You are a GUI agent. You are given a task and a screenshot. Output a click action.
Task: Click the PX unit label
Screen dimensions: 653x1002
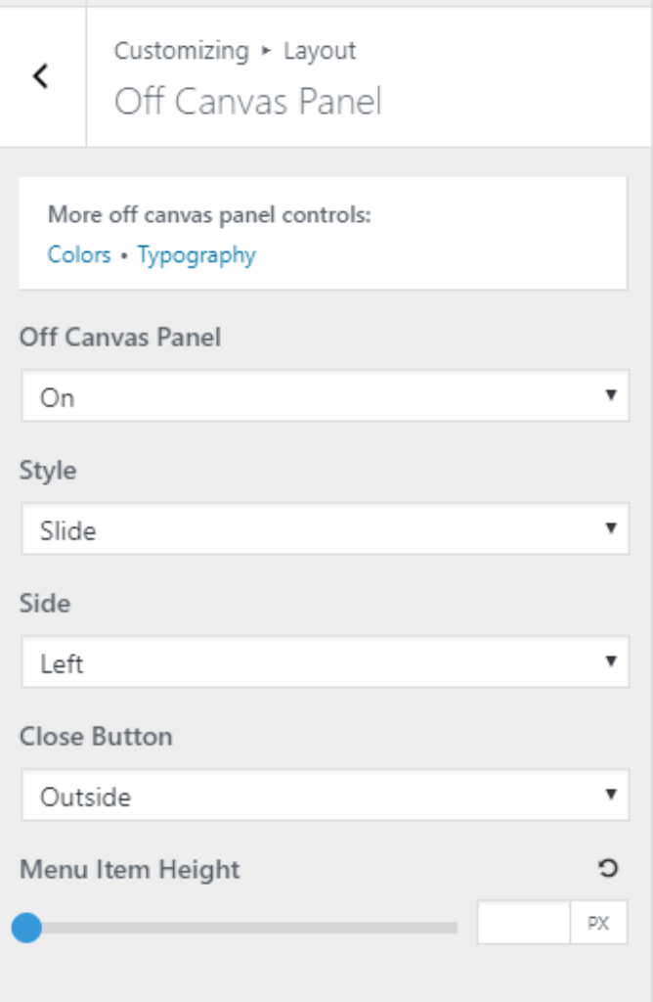tap(598, 923)
